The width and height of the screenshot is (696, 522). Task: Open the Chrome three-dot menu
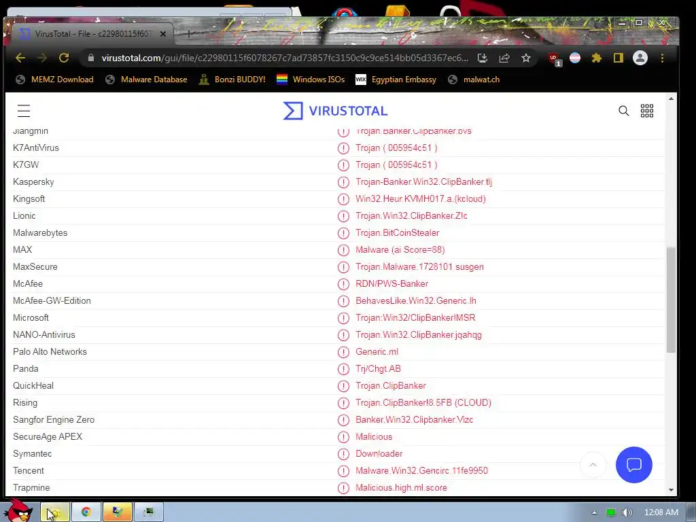click(662, 58)
